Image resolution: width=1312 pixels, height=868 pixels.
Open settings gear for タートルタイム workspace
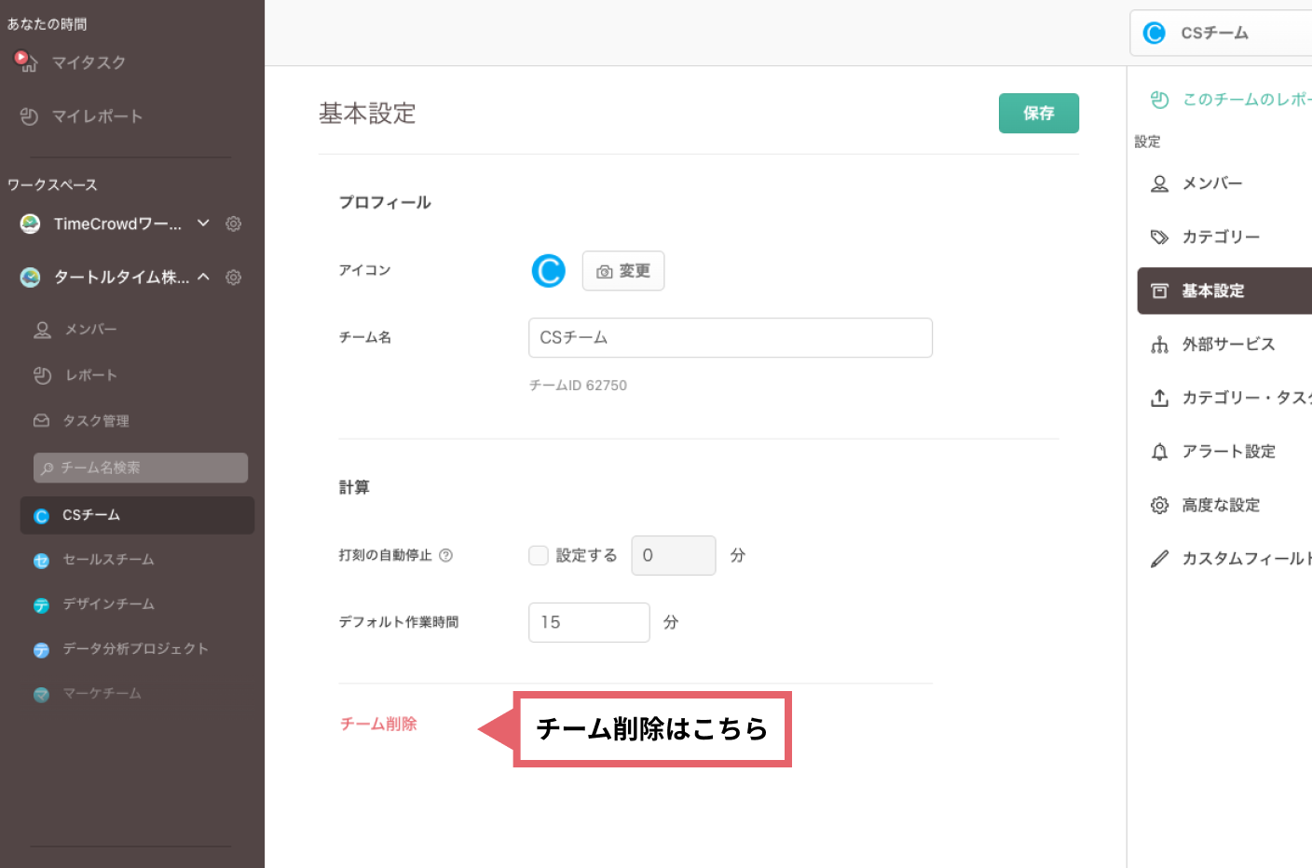tap(234, 278)
